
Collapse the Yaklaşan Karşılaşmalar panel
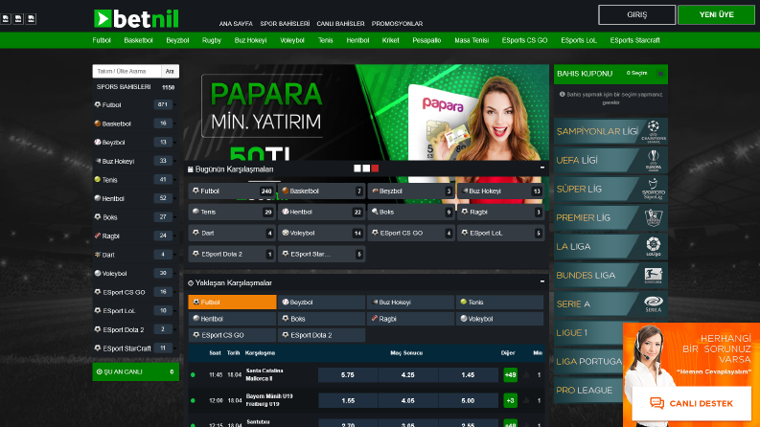(541, 281)
